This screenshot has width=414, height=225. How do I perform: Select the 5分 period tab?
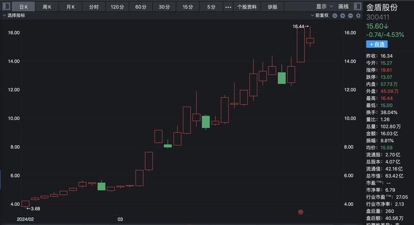[211, 7]
